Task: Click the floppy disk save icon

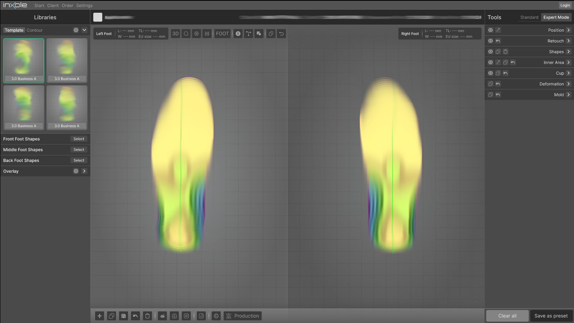Action: point(123,316)
